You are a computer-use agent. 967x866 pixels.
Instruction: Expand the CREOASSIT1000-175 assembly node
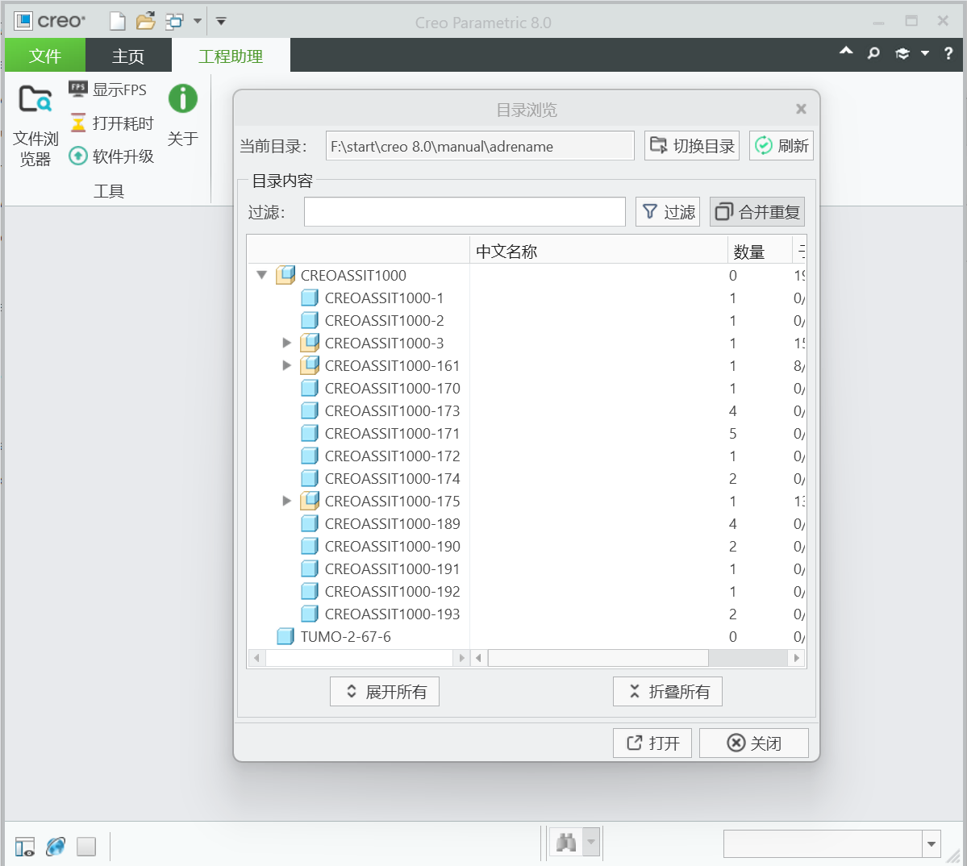(x=286, y=501)
